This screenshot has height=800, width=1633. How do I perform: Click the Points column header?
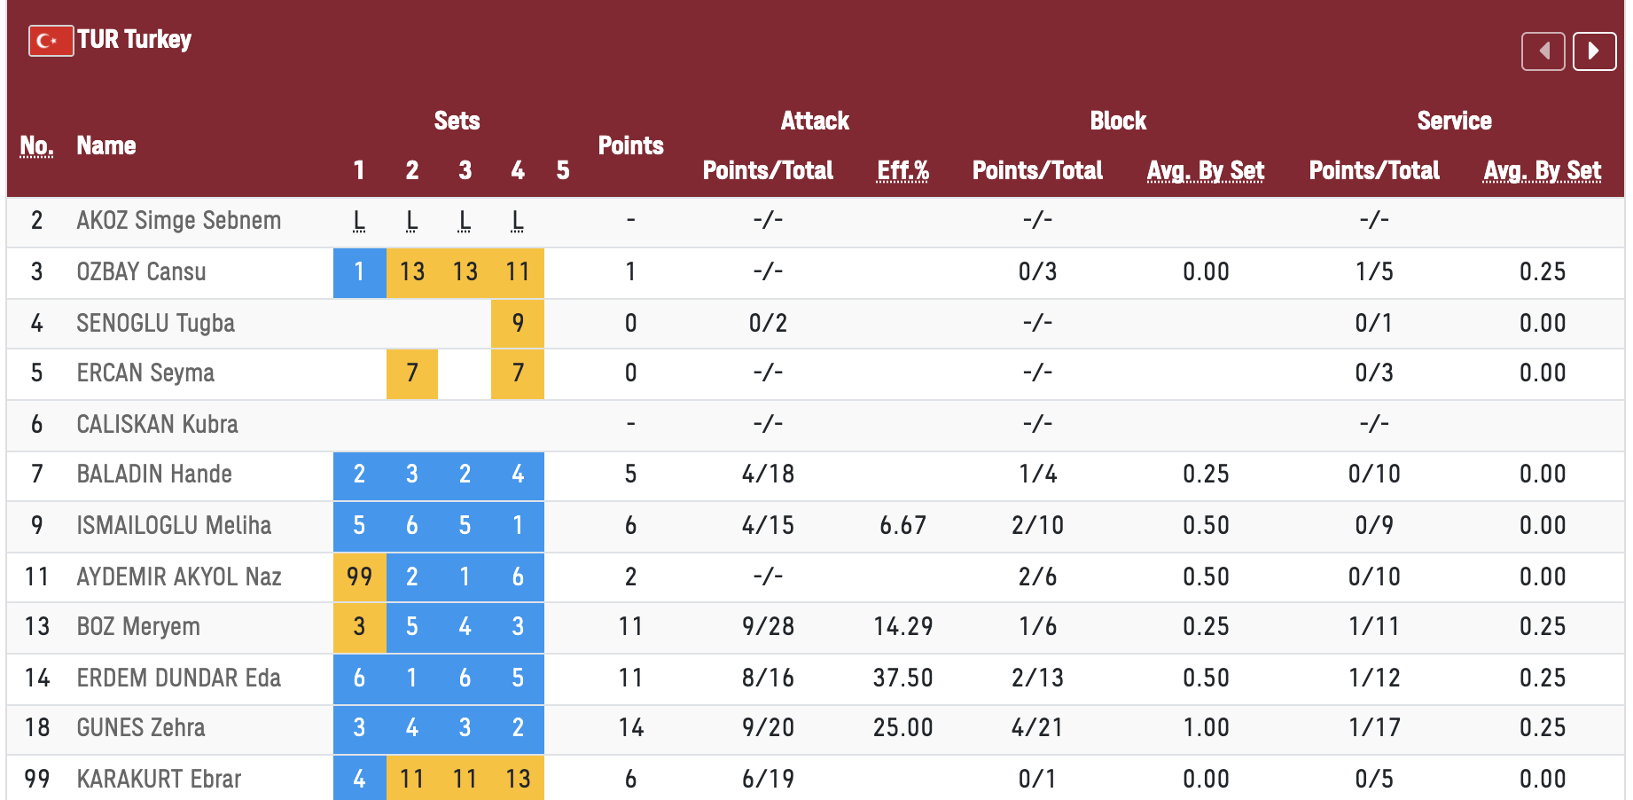630,146
